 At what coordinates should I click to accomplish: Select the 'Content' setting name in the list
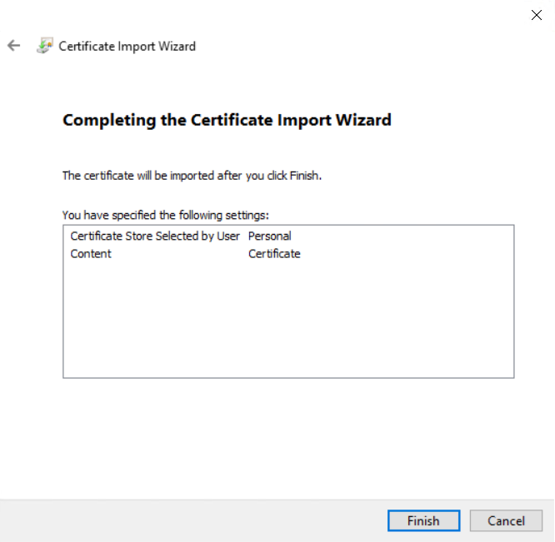[91, 254]
